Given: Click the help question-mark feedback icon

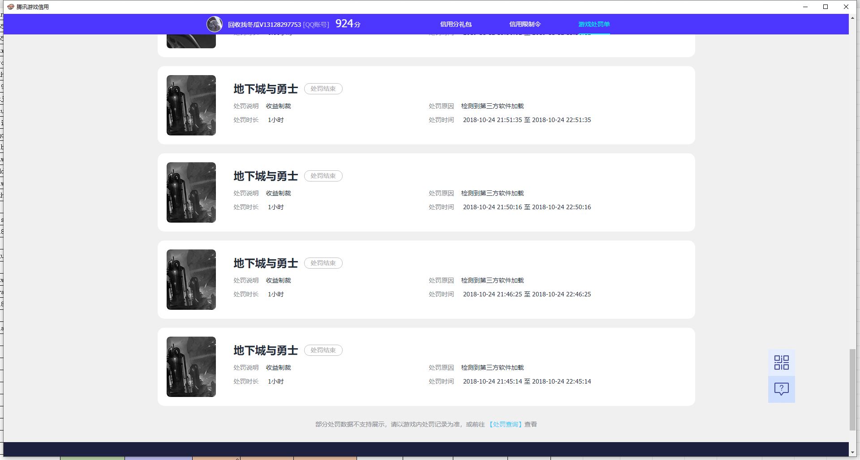Looking at the screenshot, I should click(x=781, y=389).
